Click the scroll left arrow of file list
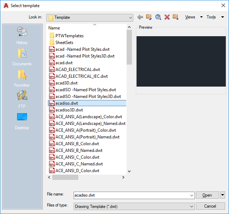Image resolution: width=229 pixels, height=214 pixels. 49,177
